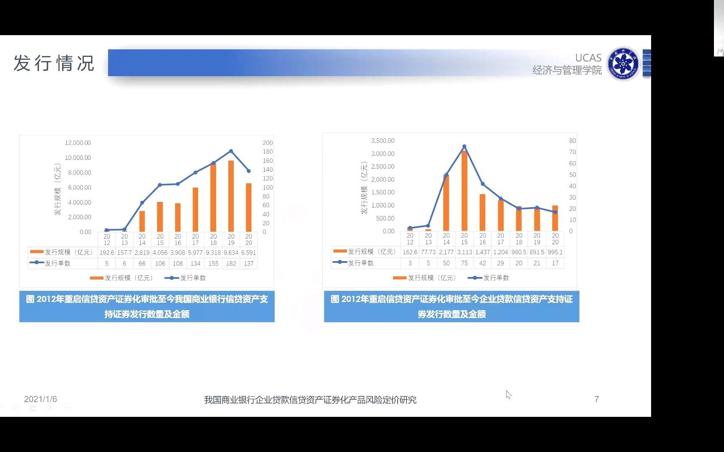The height and width of the screenshot is (452, 724).
Task: Click the 9,318 cell in left chart table
Action: [x=213, y=252]
